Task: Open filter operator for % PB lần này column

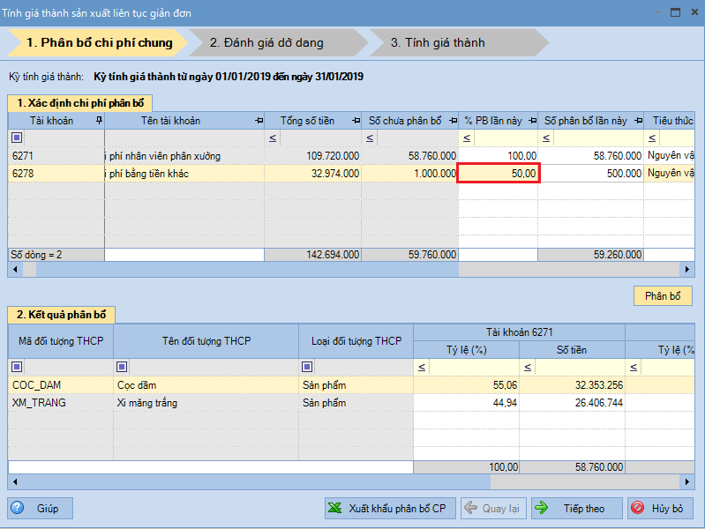Action: (x=467, y=138)
